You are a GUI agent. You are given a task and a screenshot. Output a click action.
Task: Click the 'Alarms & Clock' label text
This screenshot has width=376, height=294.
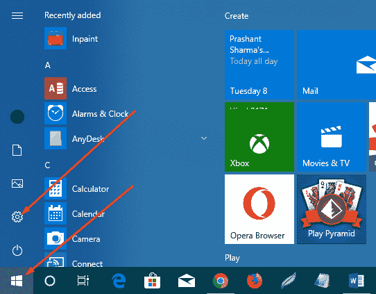100,113
